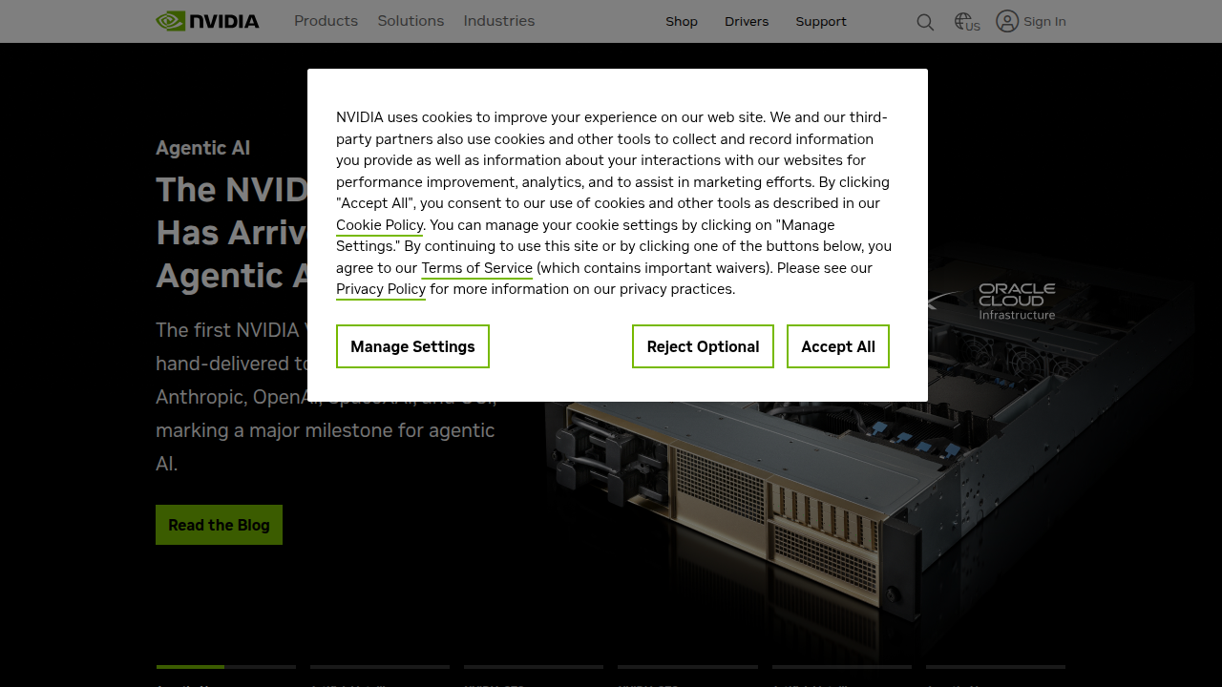Click the Sign In user icon

coord(1007,21)
